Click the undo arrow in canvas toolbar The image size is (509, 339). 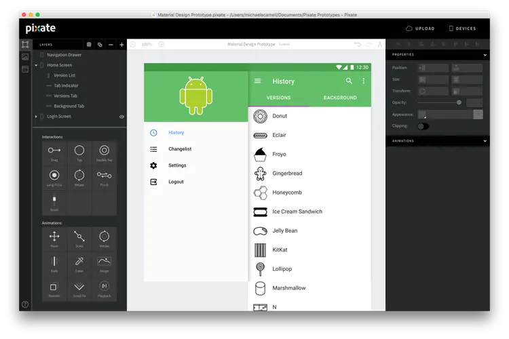click(x=358, y=44)
